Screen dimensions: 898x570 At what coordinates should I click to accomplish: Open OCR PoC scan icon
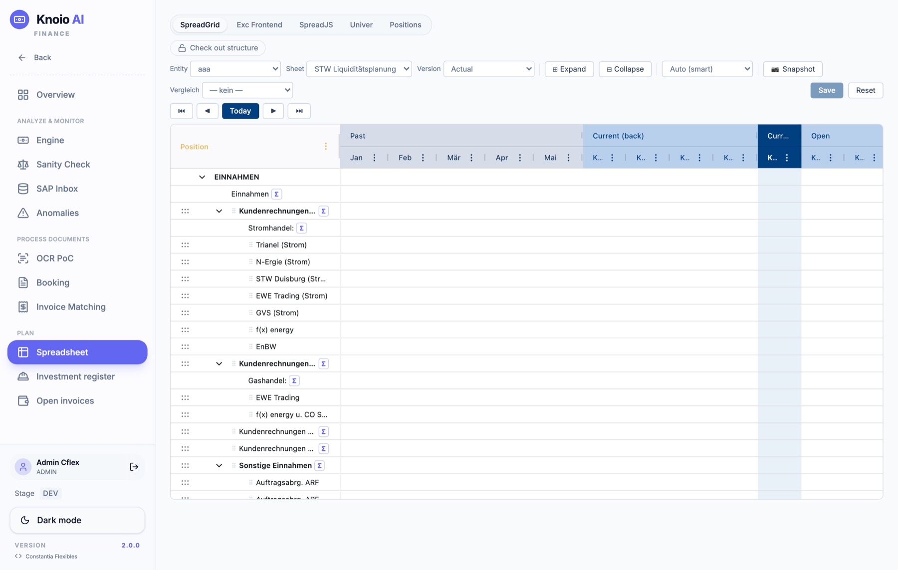pos(23,258)
